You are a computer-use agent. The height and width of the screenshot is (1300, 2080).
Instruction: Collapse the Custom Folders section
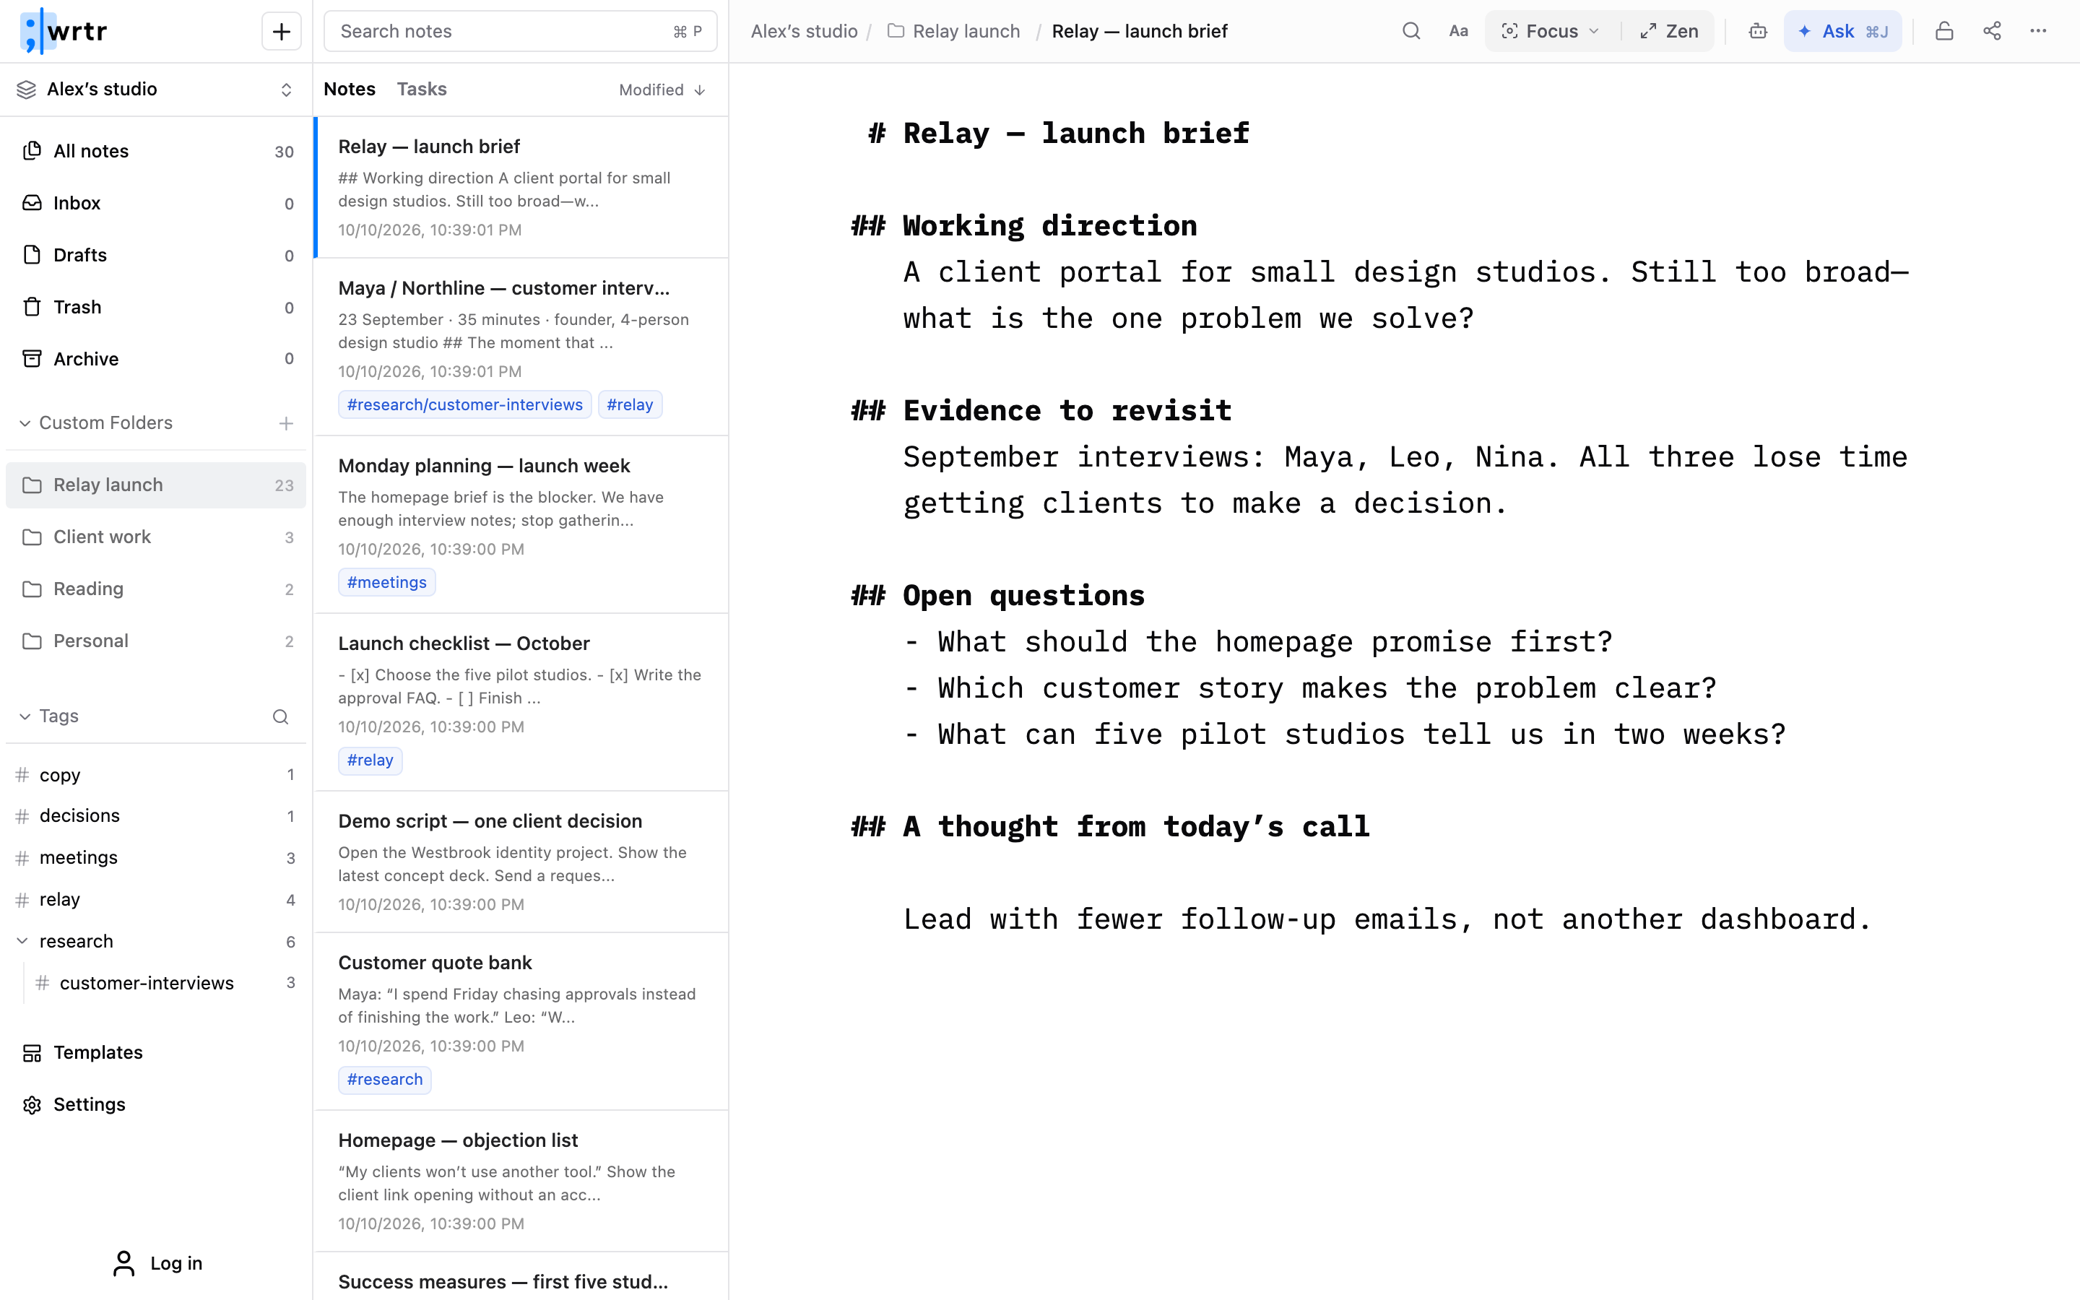point(25,423)
